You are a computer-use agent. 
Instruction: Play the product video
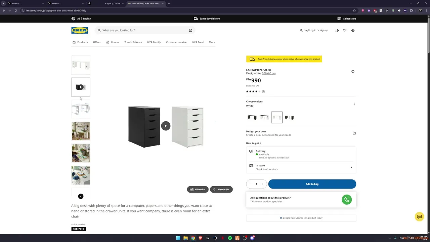(x=166, y=126)
